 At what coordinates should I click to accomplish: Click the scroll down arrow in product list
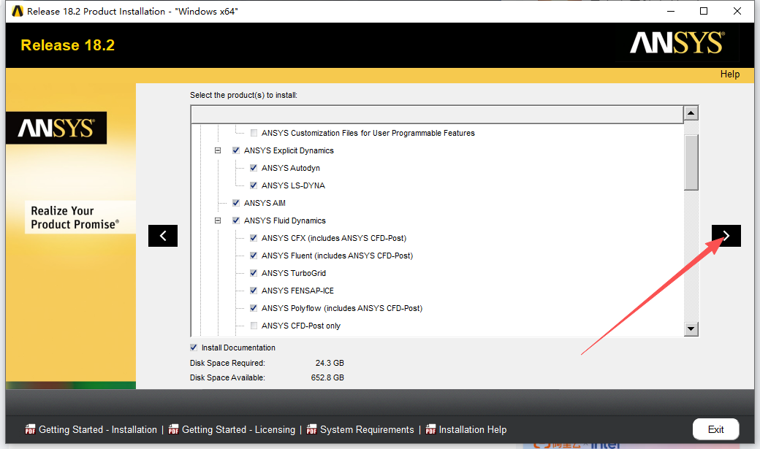point(691,329)
